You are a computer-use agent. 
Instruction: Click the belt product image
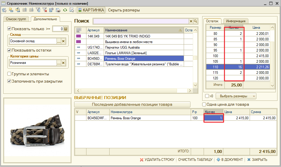click(x=37, y=130)
